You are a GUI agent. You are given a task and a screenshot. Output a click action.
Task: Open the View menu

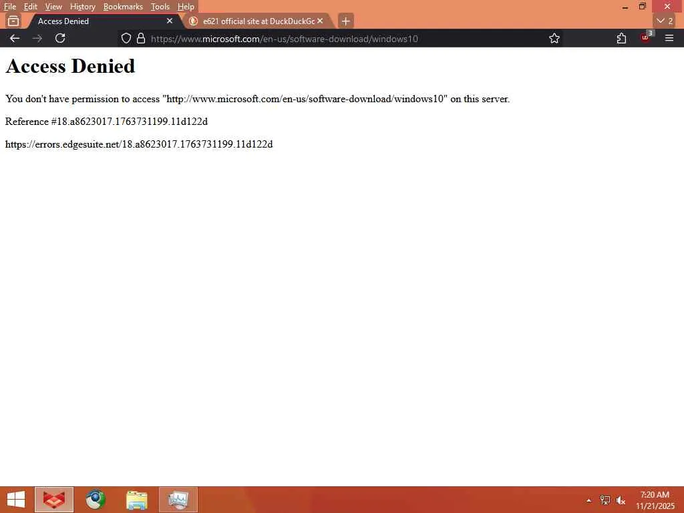(x=53, y=7)
